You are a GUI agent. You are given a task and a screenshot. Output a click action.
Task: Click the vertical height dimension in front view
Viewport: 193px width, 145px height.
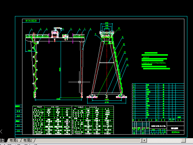tap(60, 70)
